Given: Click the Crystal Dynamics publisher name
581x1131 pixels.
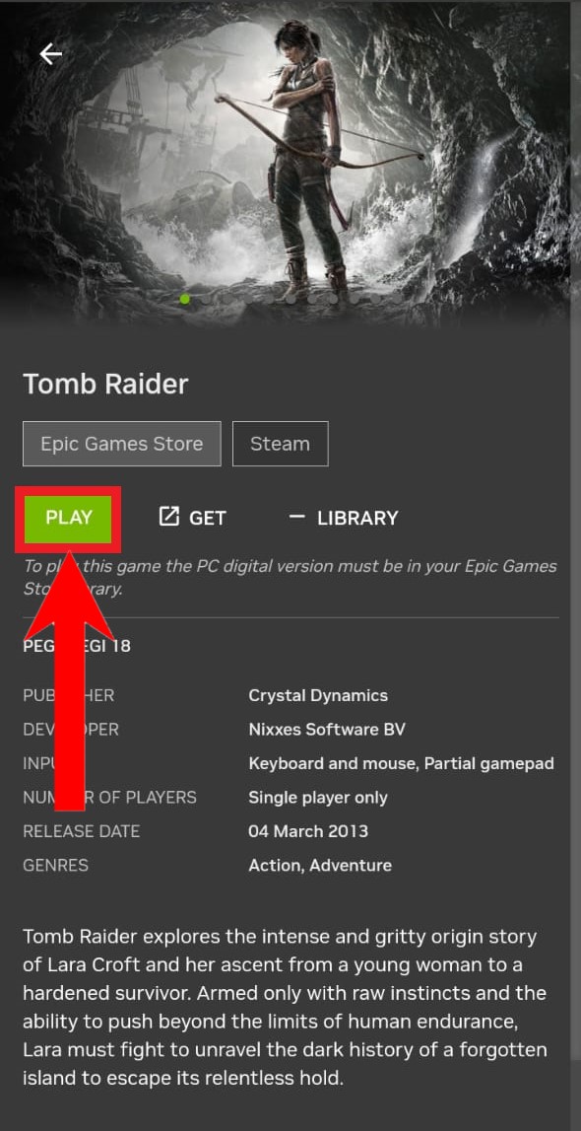Looking at the screenshot, I should (318, 695).
